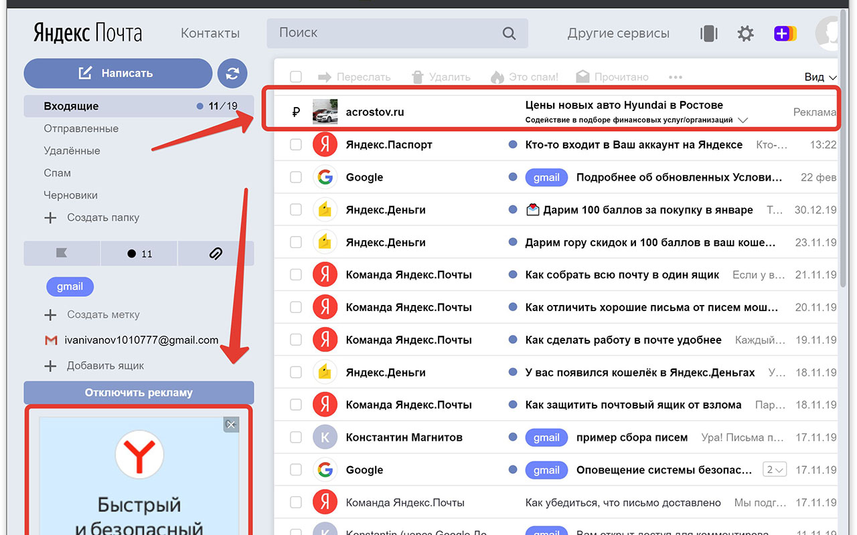Click avatar of Константин Магнитов
Image resolution: width=857 pixels, height=535 pixels.
tap(325, 437)
